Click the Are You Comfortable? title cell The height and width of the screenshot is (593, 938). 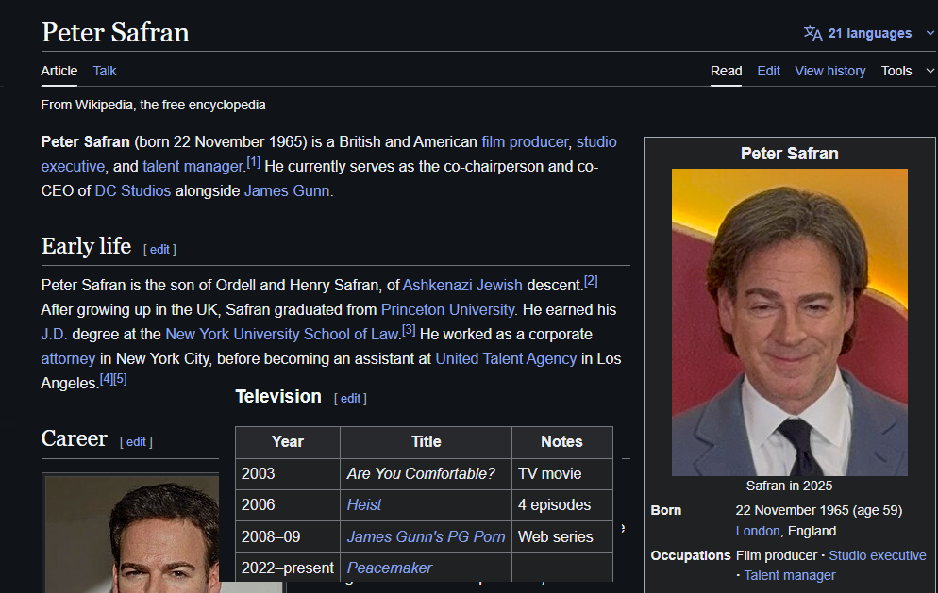coord(426,474)
